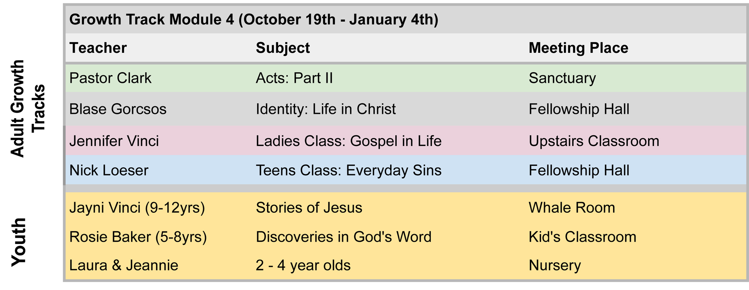
Task: Select the Teacher column header
Action: tap(98, 48)
